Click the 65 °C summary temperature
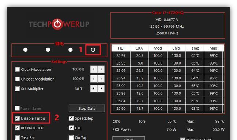 click(x=172, y=121)
